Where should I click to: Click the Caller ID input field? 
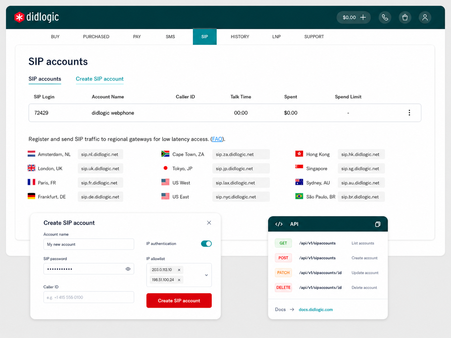coord(89,297)
